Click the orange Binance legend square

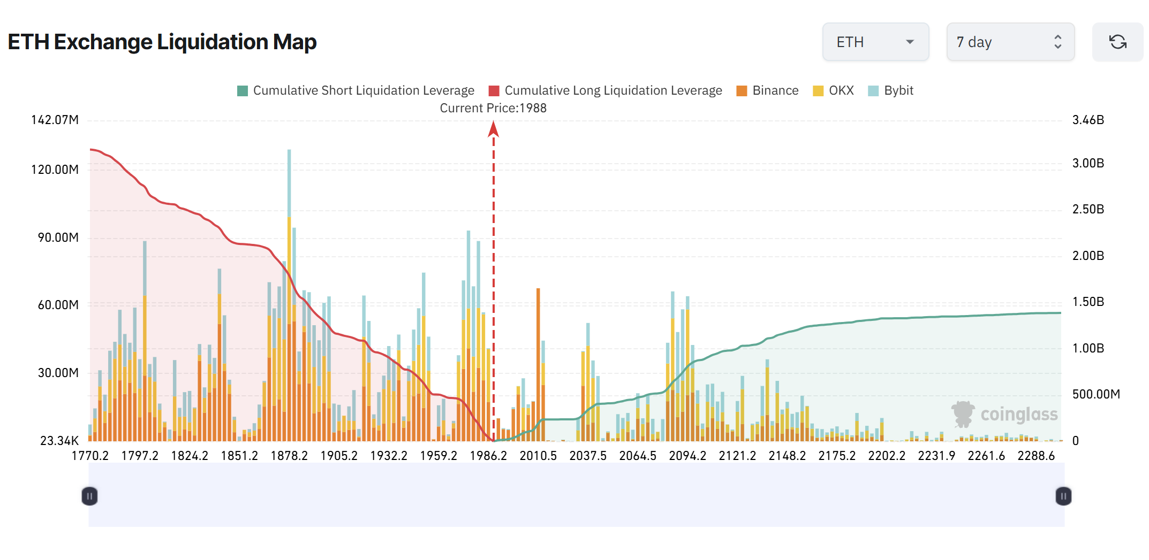coord(742,90)
